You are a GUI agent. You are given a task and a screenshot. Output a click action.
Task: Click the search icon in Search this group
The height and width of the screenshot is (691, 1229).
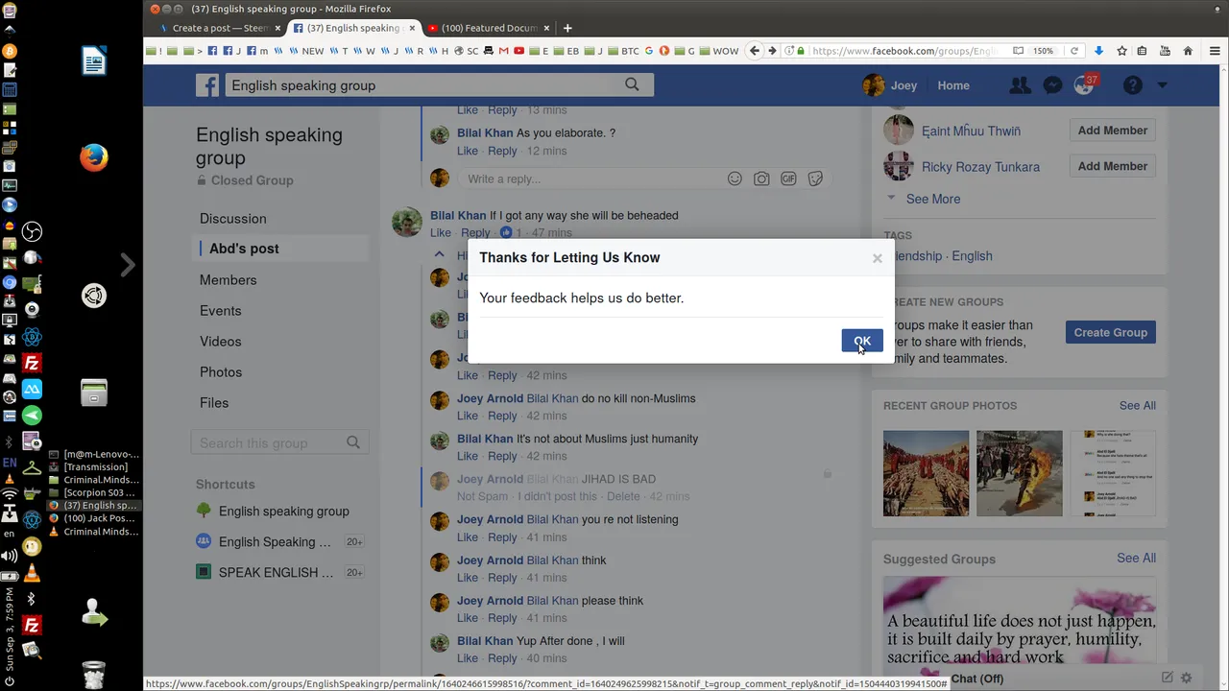pos(353,442)
